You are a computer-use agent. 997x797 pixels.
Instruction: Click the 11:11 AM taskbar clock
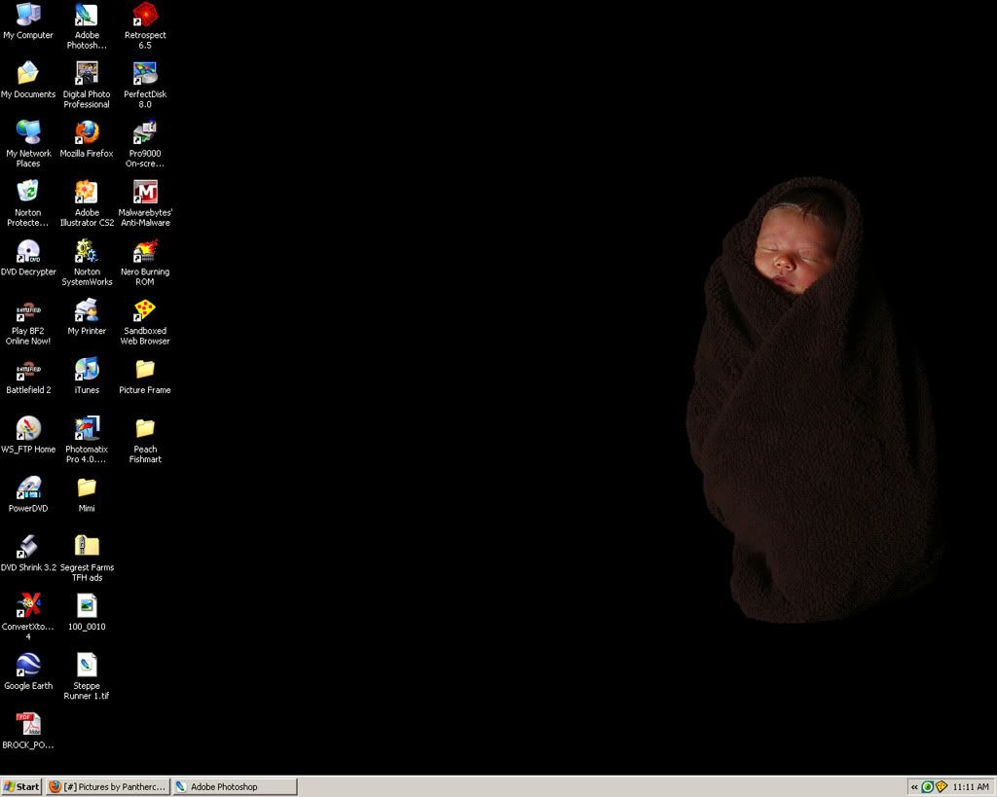971,786
